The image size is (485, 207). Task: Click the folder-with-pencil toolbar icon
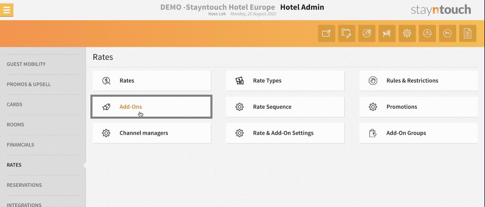click(347, 33)
